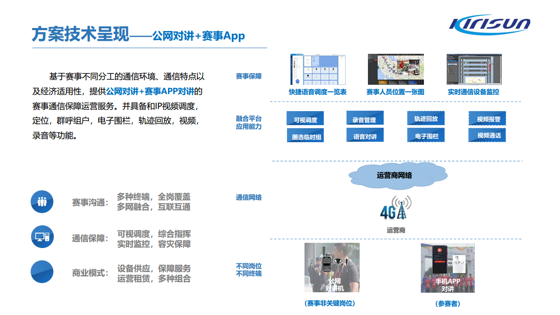Click the 设备供应,保障服务 text line
The image size is (560, 315).
[x=154, y=268]
